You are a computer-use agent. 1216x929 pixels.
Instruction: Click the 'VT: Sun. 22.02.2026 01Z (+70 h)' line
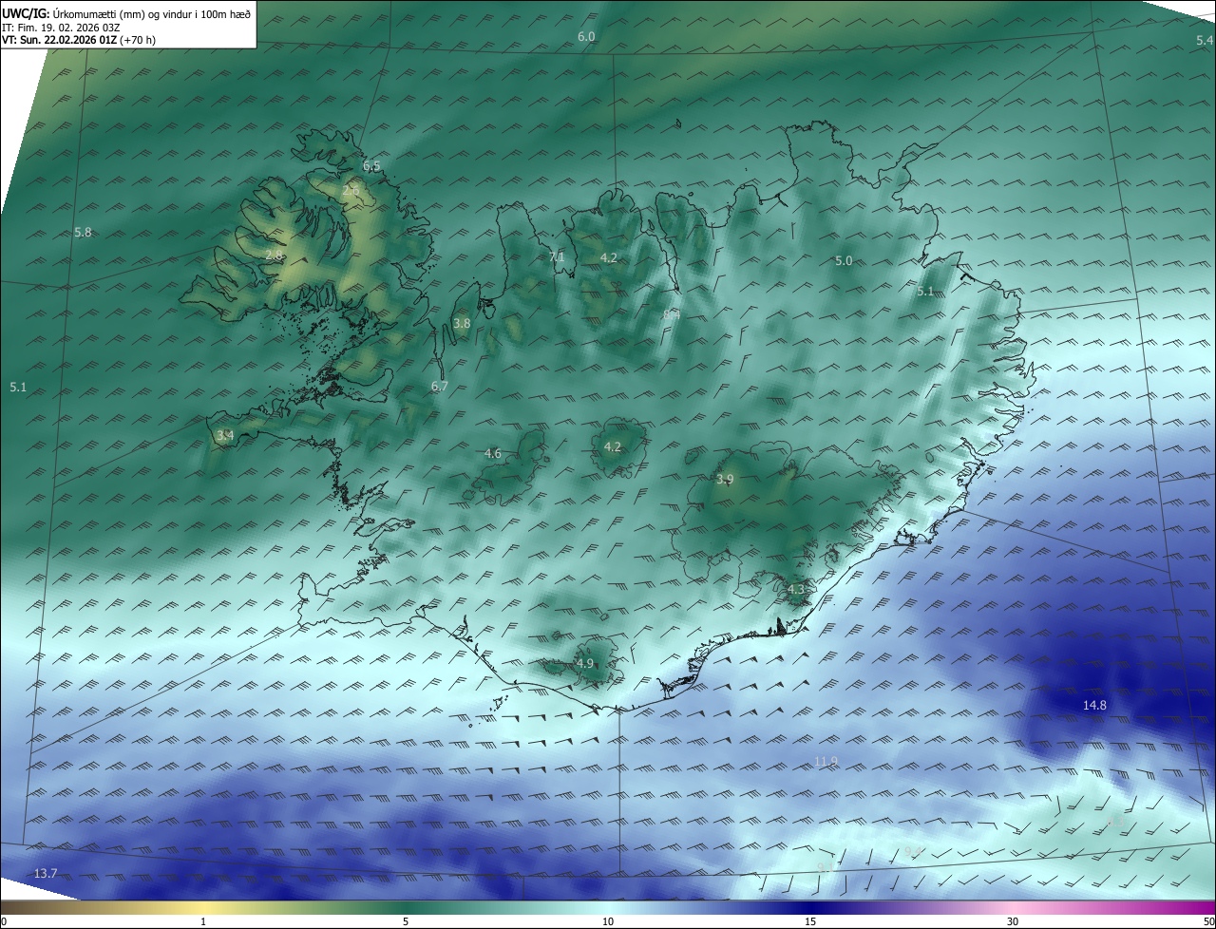[x=79, y=40]
